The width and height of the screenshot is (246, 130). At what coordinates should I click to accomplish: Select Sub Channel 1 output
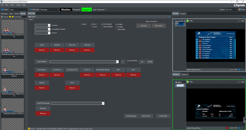[99, 10]
